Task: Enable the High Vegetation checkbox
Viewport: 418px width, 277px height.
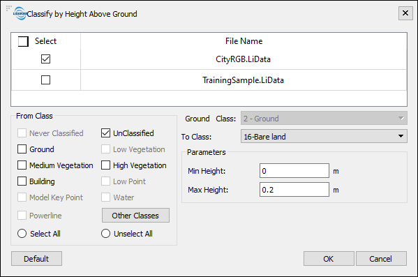Action: coord(105,165)
